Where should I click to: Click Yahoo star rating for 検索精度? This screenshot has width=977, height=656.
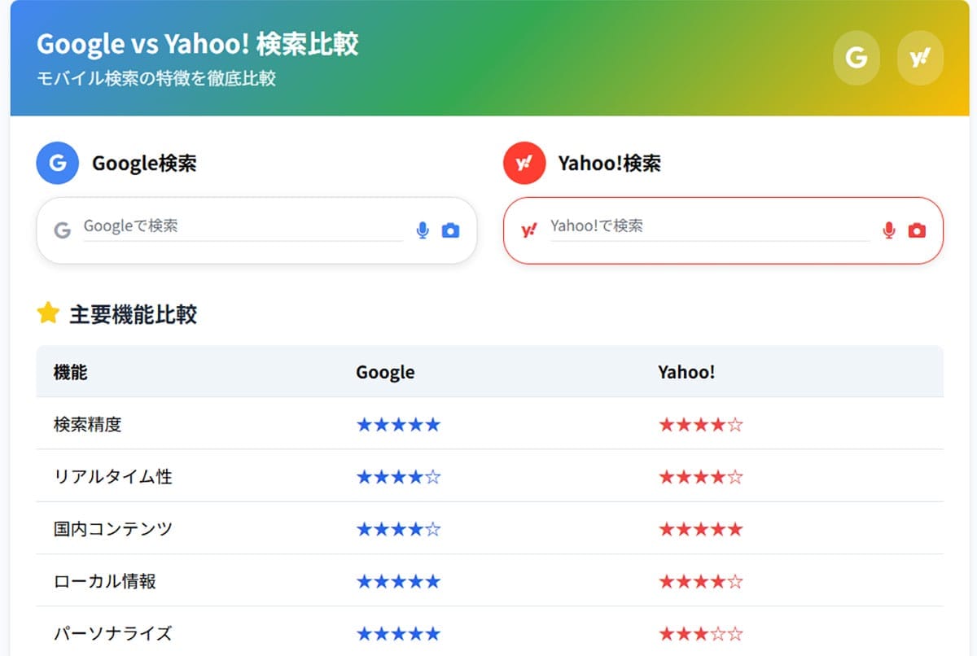(701, 424)
